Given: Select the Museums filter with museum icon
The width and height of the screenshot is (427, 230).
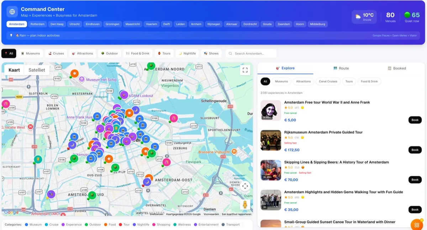Looking at the screenshot, I should pos(31,53).
